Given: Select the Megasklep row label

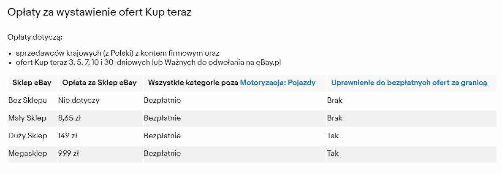Looking at the screenshot, I should click(x=27, y=154).
